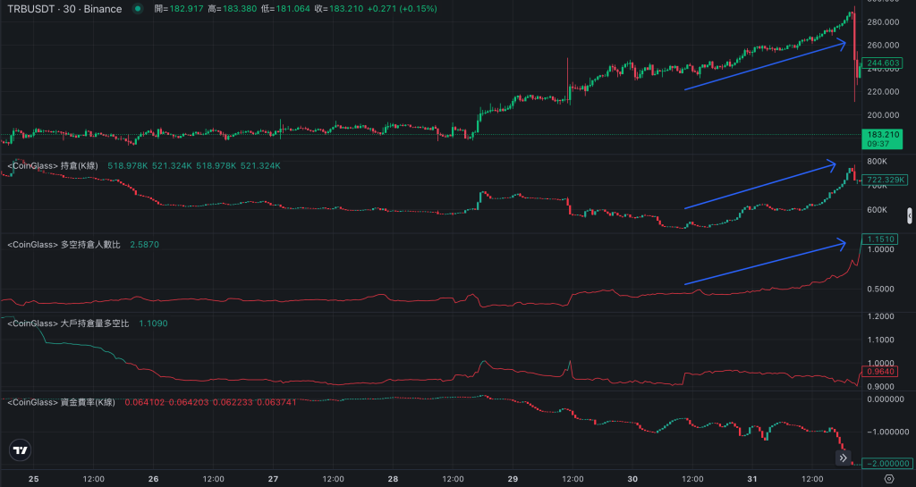Click the 1.1510 ratio value axis label
The width and height of the screenshot is (916, 487).
(884, 239)
